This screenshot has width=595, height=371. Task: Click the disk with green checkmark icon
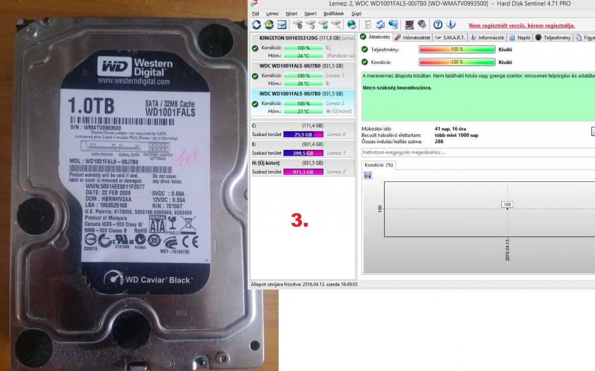point(323,25)
